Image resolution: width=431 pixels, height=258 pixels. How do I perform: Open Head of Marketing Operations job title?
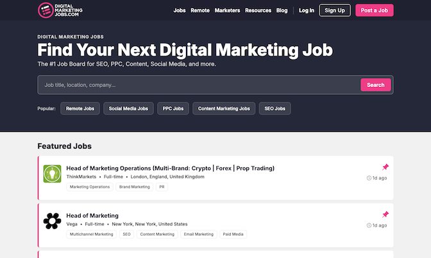point(170,168)
